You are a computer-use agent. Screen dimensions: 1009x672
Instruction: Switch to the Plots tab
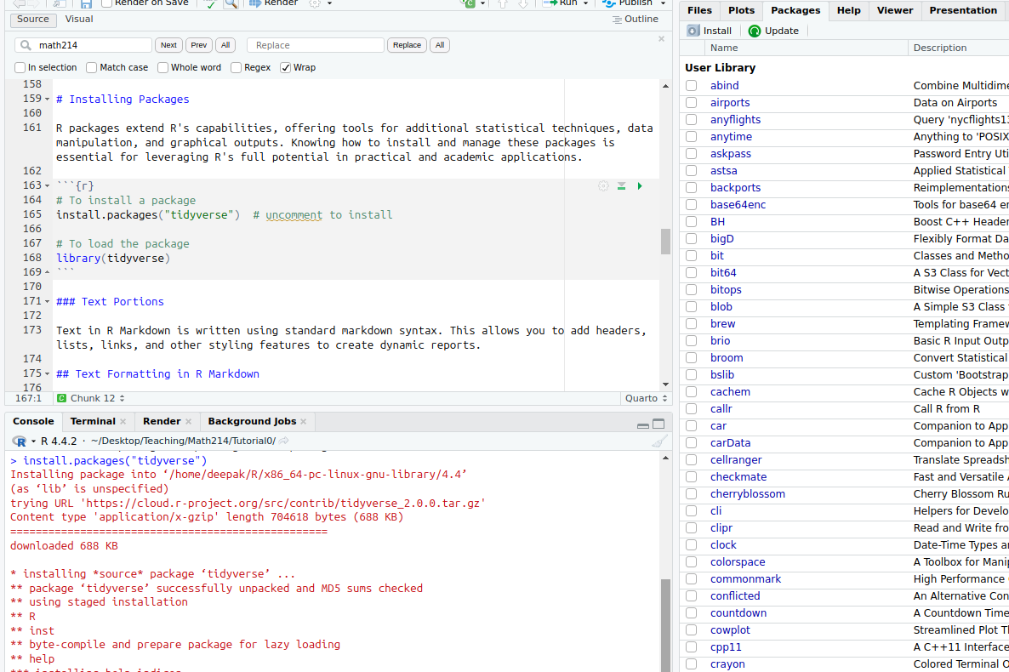click(741, 10)
